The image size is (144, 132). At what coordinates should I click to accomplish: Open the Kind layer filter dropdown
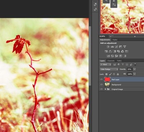[105, 65]
